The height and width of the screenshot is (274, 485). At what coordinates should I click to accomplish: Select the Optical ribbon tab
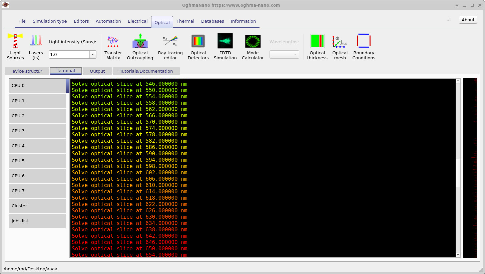[162, 22]
